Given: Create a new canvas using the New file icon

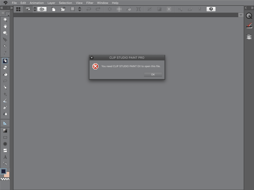Looking at the screenshot, I should [x=53, y=9].
